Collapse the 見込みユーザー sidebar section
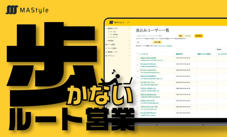Screen dimensions: 227x137 click(x=129, y=28)
